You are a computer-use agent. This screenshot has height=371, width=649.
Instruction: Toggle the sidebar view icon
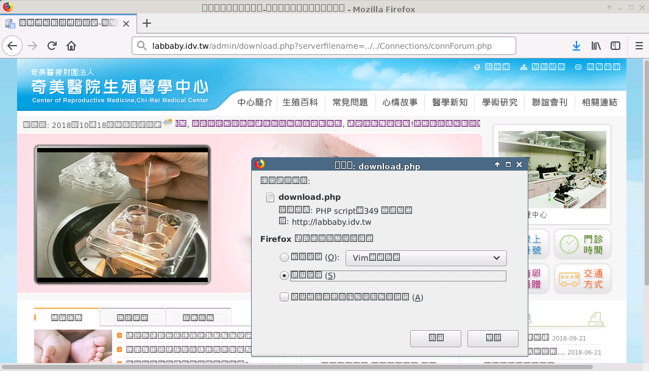[615, 46]
